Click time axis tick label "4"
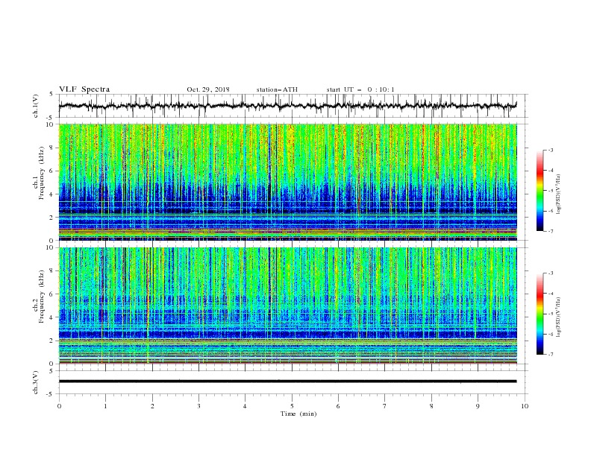 coord(246,406)
